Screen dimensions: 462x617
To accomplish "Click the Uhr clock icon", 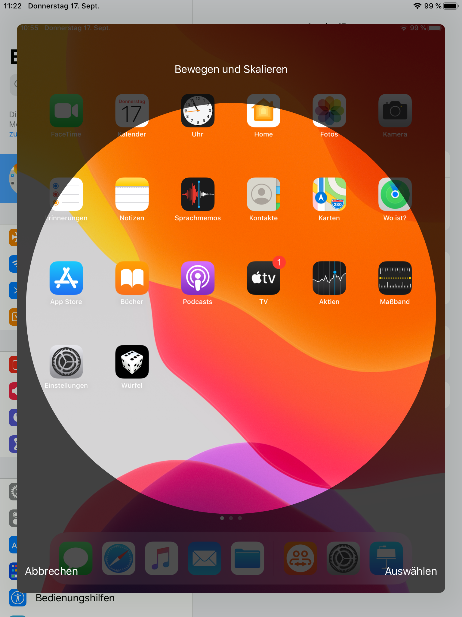I will (198, 111).
